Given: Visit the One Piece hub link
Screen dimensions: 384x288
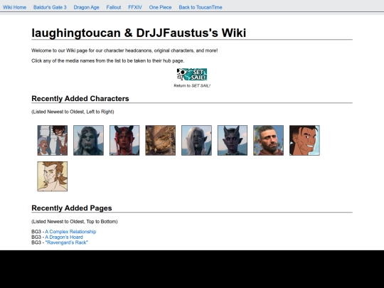Looking at the screenshot, I should tap(161, 7).
